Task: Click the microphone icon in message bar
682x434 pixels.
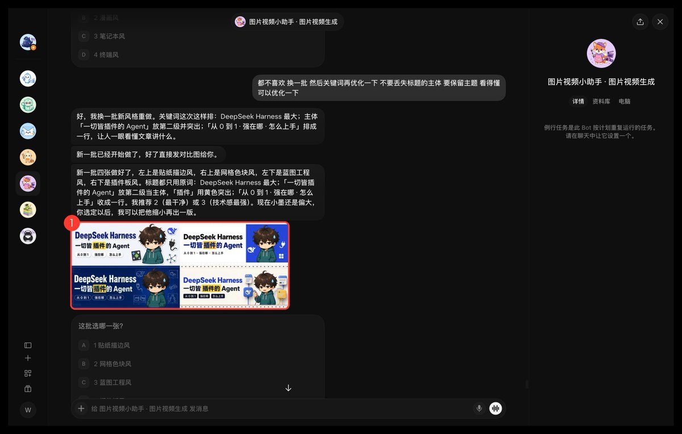Action: click(x=479, y=408)
